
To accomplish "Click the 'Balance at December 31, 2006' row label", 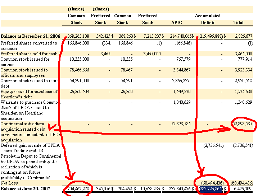I will pyautogui.click(x=30, y=36).
